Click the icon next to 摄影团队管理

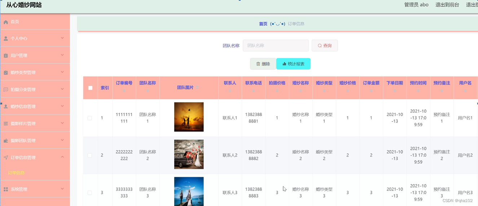[x=6, y=141]
